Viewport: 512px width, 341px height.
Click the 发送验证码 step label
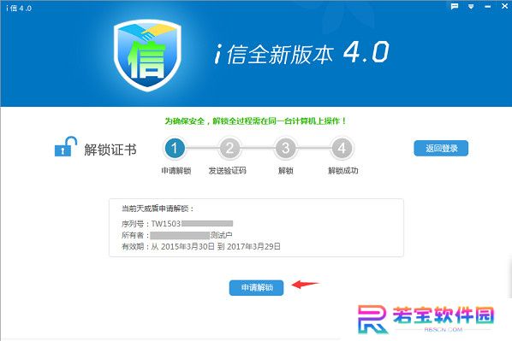tap(227, 171)
